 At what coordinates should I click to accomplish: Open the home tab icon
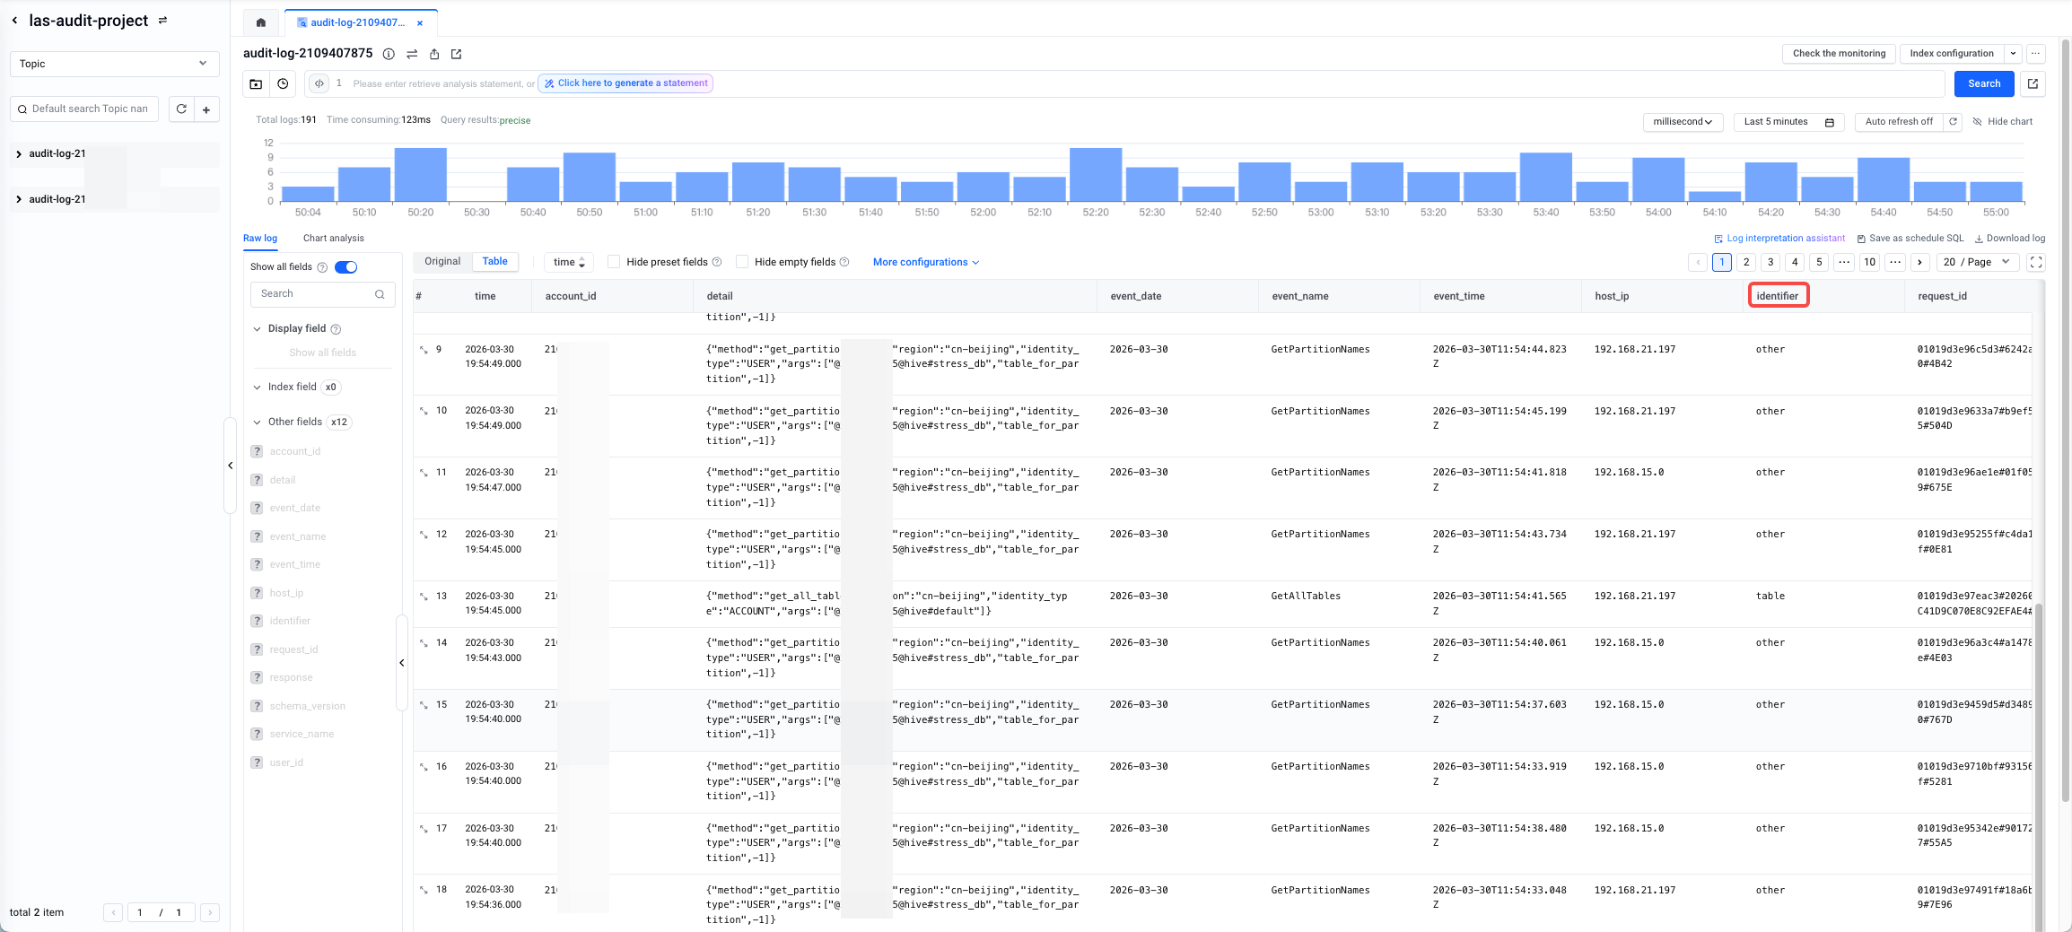click(261, 22)
